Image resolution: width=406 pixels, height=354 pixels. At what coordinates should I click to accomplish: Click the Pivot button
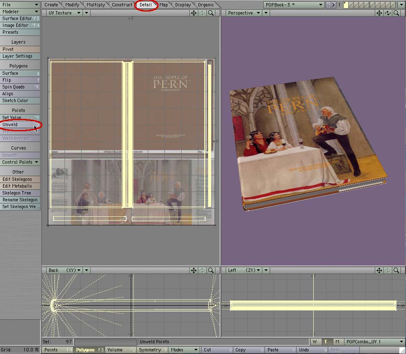click(x=20, y=49)
